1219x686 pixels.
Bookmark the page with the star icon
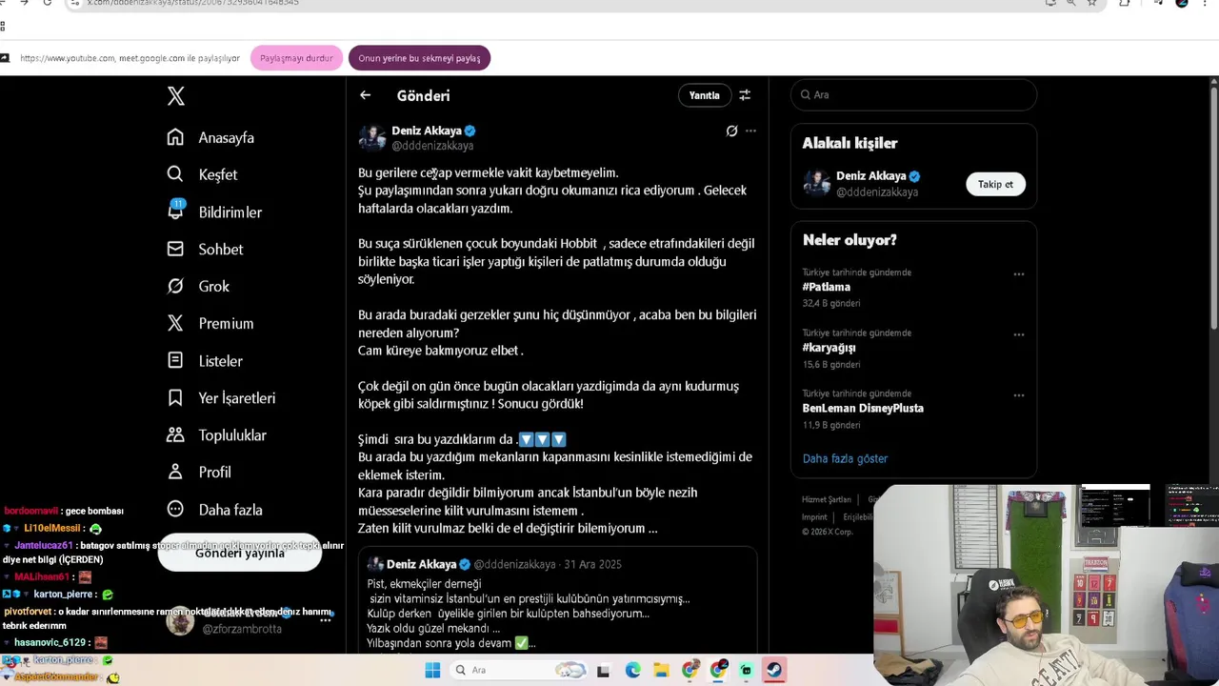[1091, 3]
